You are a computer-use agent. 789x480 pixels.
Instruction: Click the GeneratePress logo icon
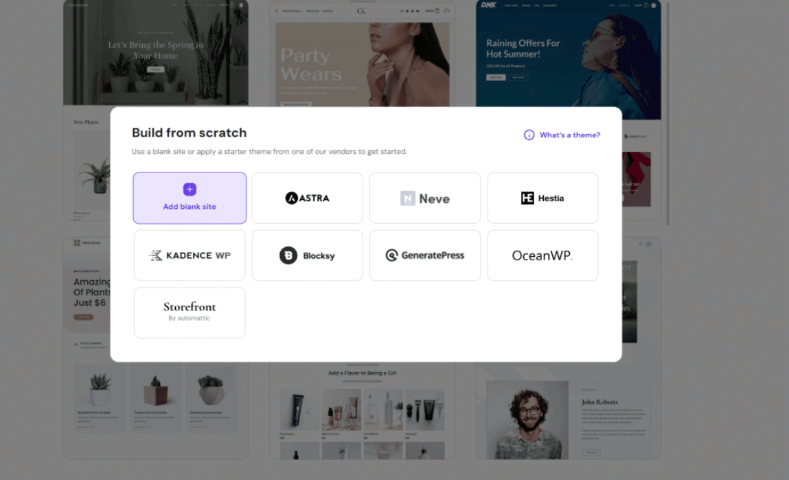pos(391,255)
